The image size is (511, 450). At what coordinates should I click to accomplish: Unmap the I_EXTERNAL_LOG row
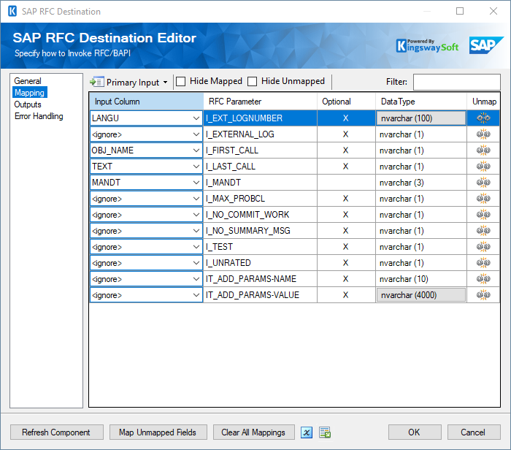[483, 134]
